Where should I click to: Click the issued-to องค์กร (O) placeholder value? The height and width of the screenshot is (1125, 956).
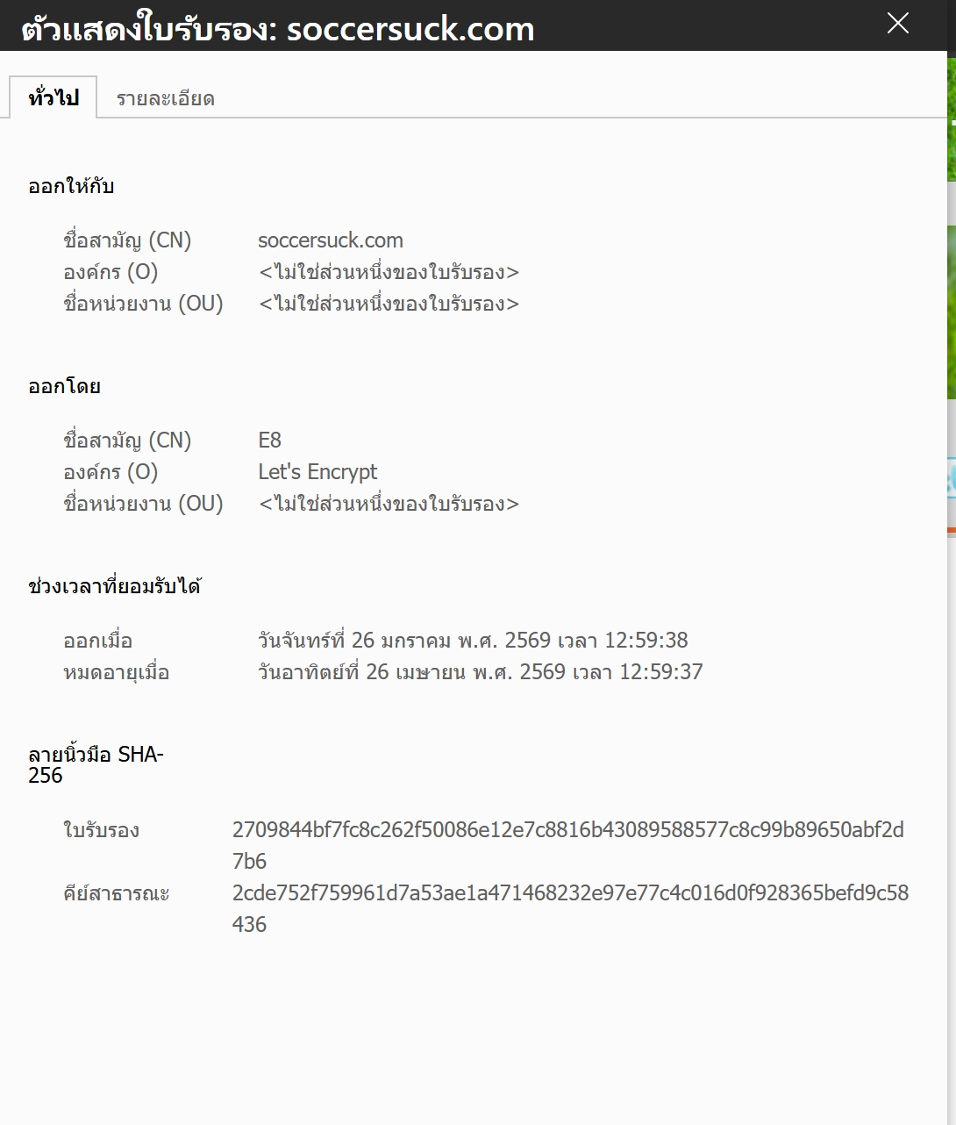click(389, 272)
